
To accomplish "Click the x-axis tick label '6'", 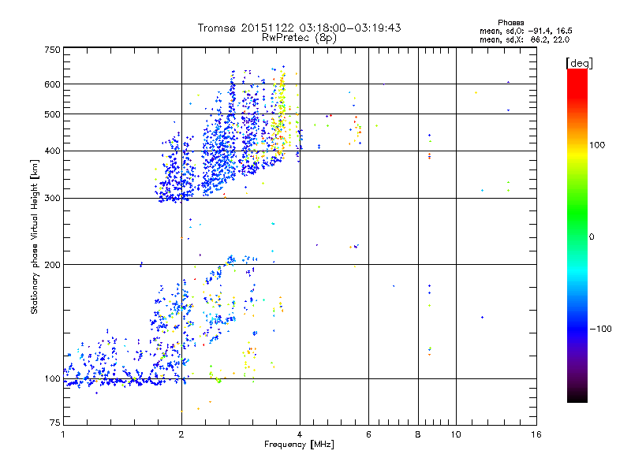I will (x=368, y=434).
